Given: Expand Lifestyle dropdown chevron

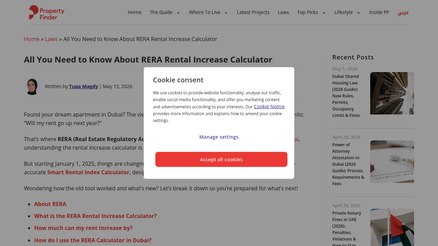Looking at the screenshot, I should 359,13.
